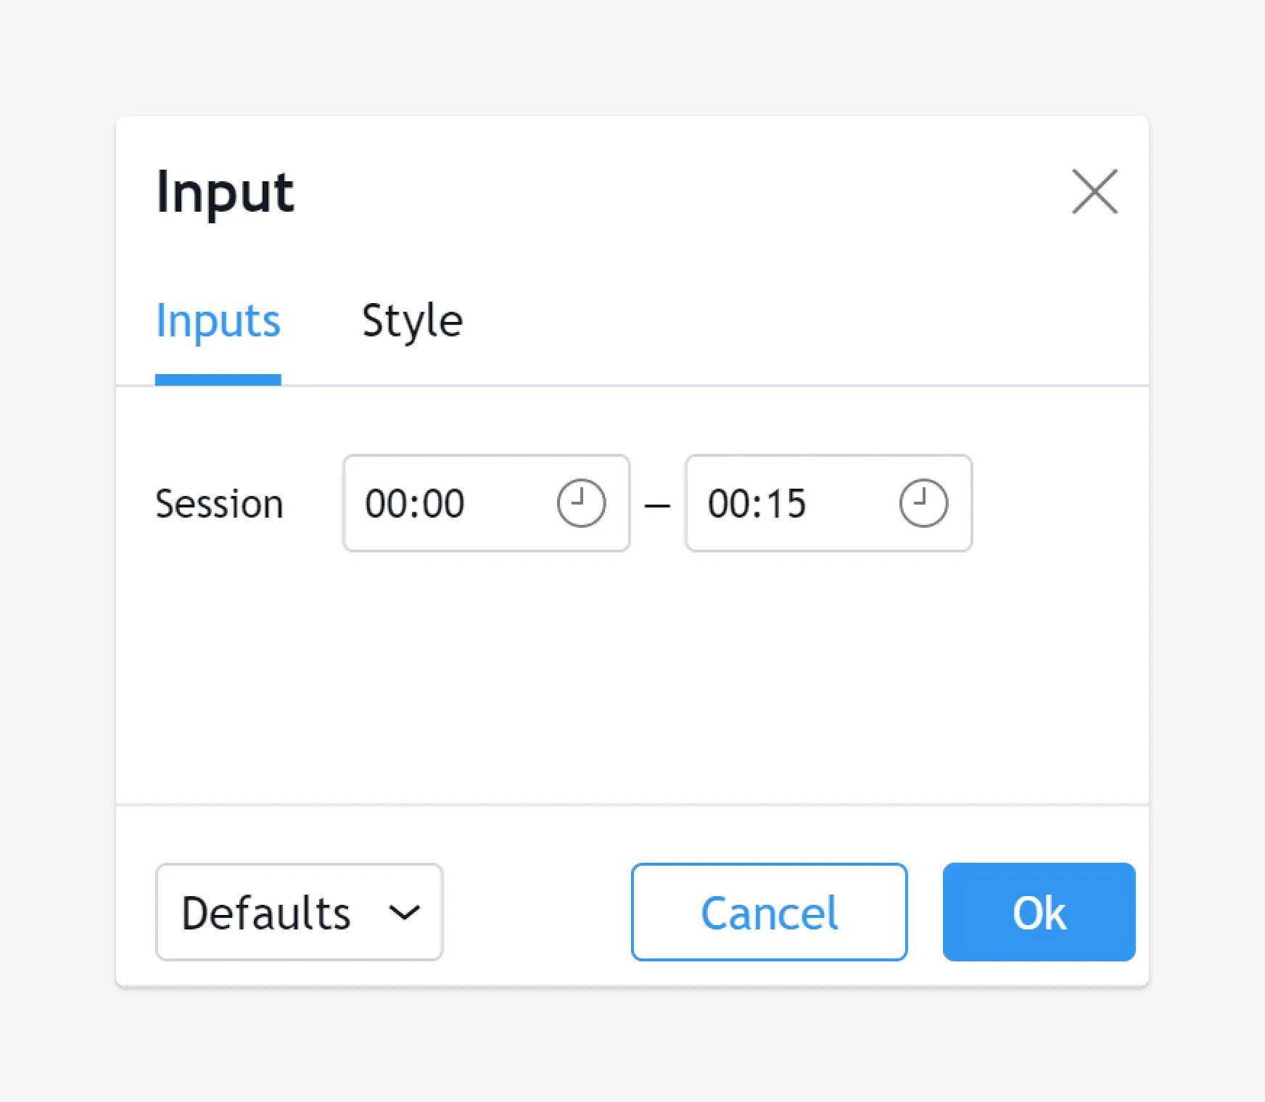Switch to the Style tab
The width and height of the screenshot is (1265, 1102).
[x=412, y=321]
